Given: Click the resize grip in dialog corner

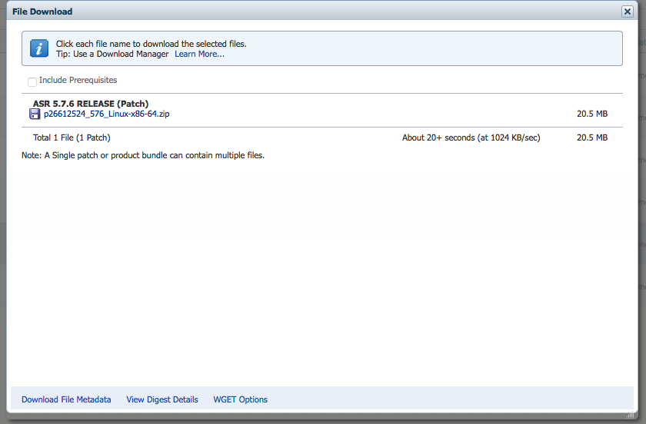Looking at the screenshot, I should point(631,415).
